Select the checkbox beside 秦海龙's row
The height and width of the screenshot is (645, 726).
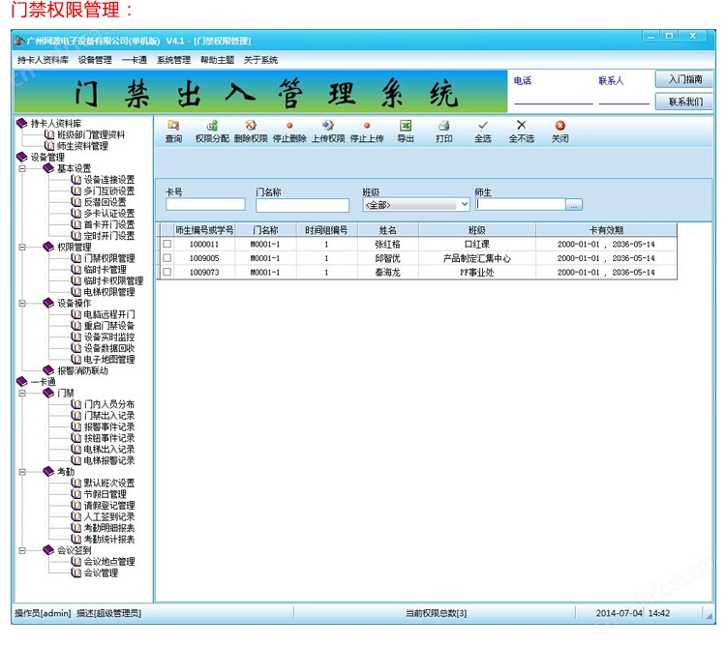coord(167,273)
